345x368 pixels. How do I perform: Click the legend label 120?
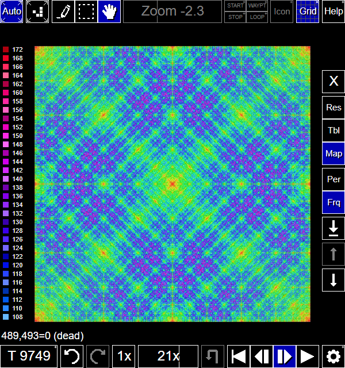click(x=18, y=265)
